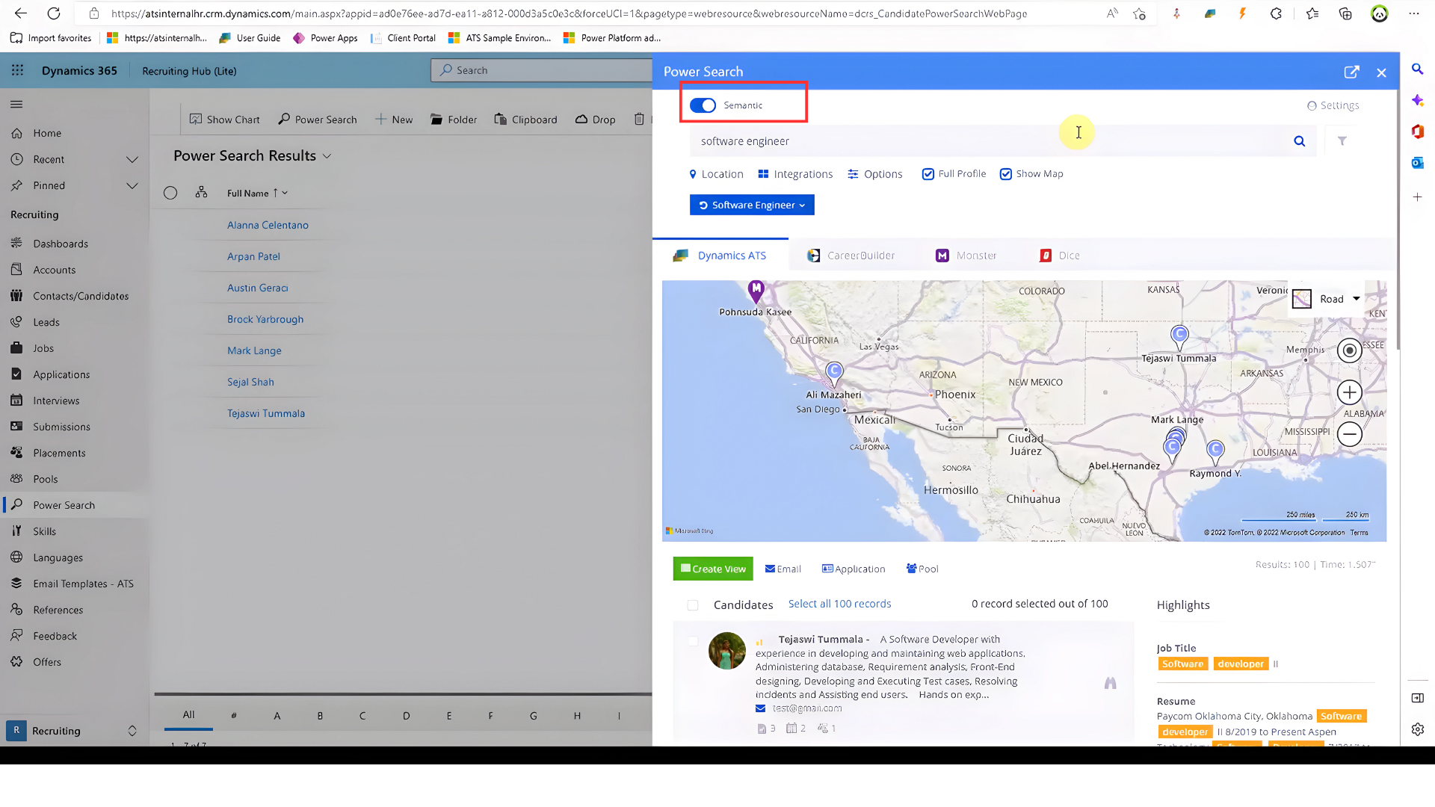Zoom out on the map

tap(1349, 434)
